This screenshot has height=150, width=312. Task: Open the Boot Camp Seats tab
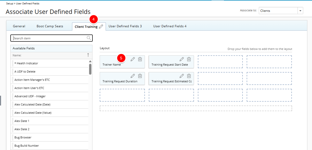[x=50, y=26]
